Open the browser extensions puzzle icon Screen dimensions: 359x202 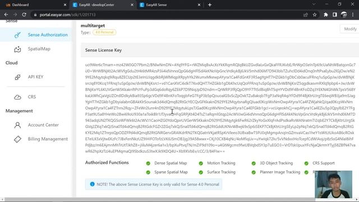tap(325, 15)
